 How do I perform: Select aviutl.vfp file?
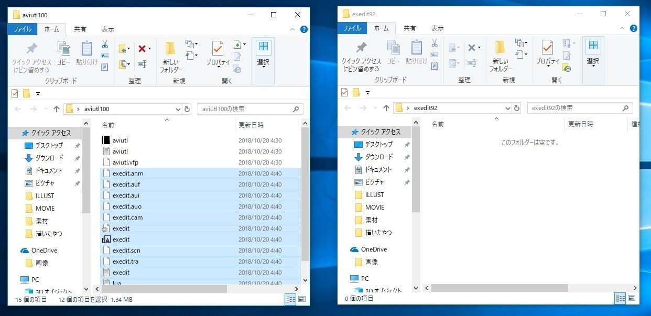click(200, 162)
